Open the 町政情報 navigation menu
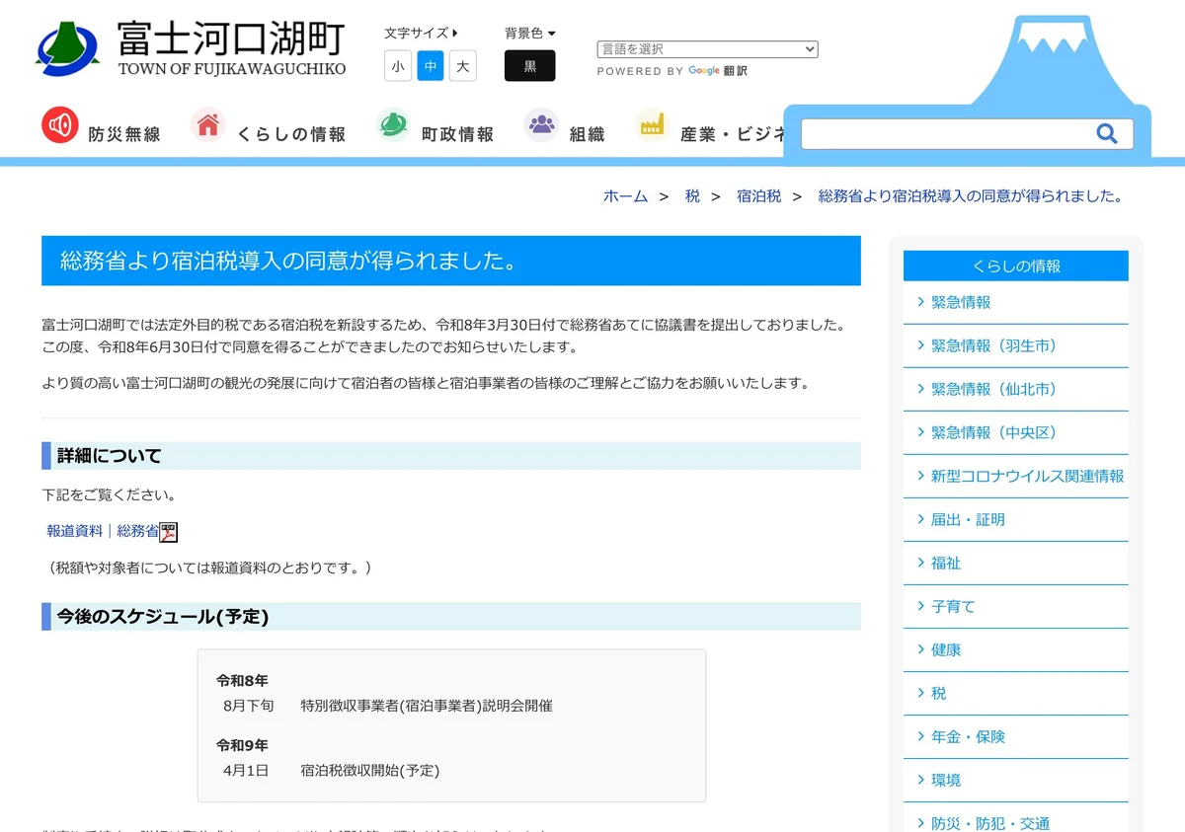The image size is (1185, 832). [457, 134]
